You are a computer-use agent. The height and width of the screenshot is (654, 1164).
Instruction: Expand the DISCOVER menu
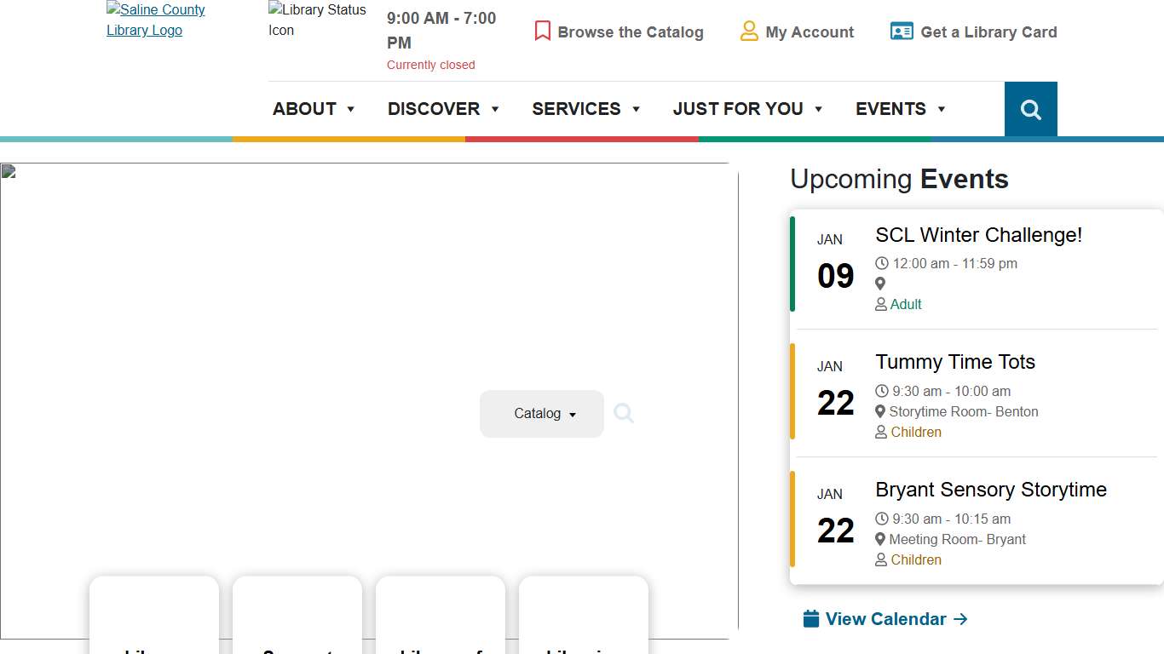click(x=443, y=109)
